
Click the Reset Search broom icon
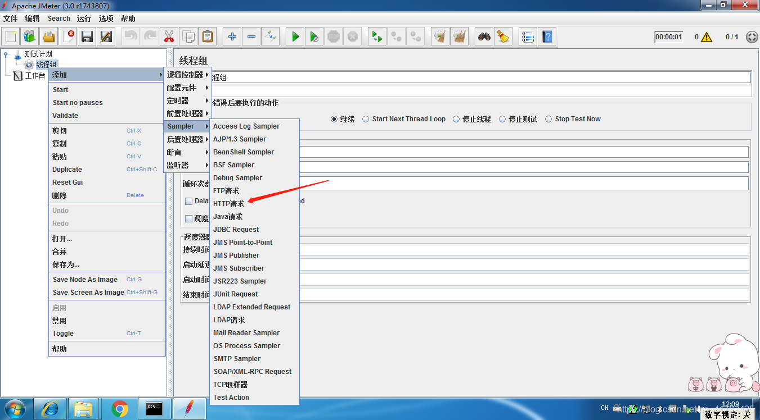click(503, 37)
